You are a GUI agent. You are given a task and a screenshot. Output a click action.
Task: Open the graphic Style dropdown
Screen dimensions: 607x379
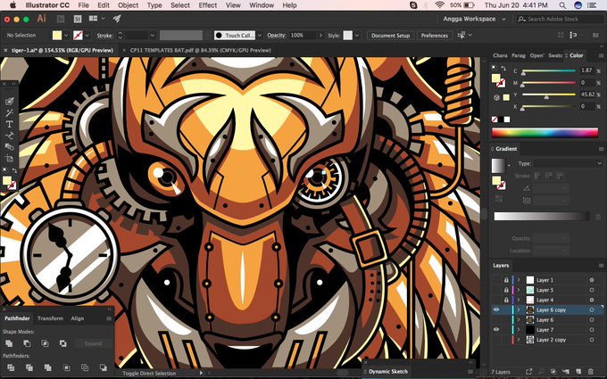pos(356,35)
